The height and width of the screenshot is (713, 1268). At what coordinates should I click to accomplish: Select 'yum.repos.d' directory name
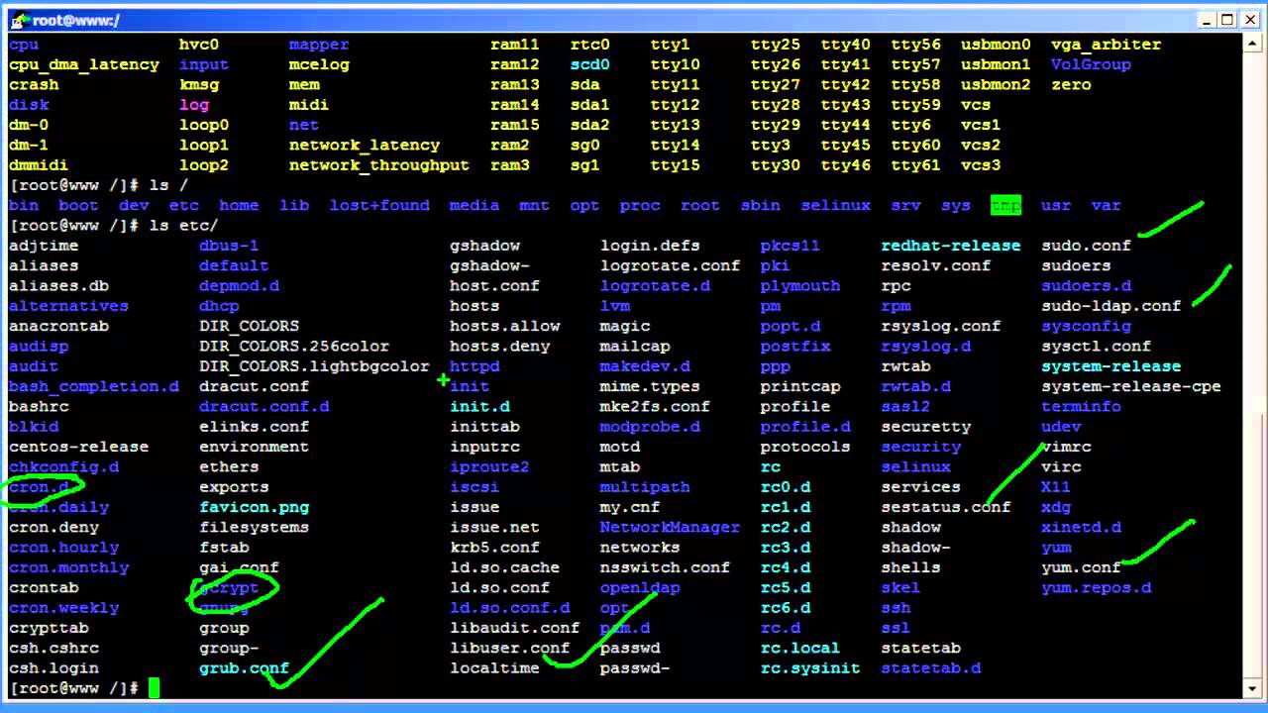[1097, 587]
